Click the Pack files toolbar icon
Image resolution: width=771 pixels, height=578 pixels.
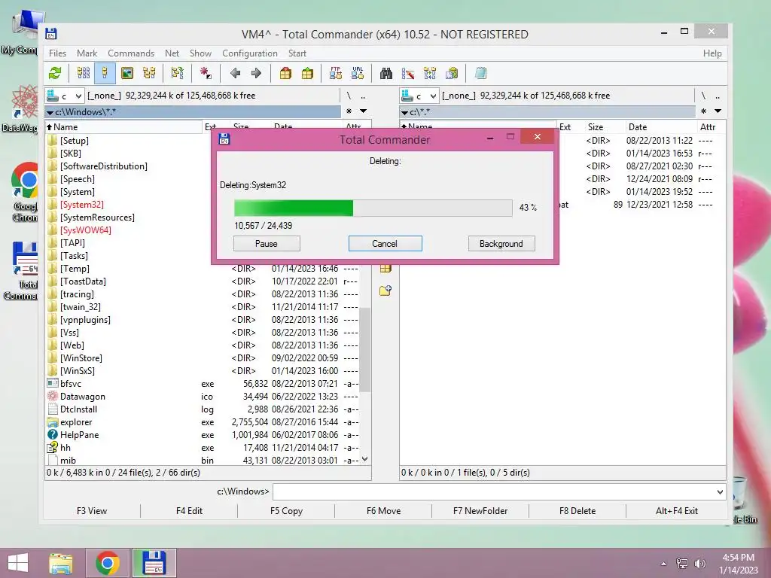click(x=285, y=74)
